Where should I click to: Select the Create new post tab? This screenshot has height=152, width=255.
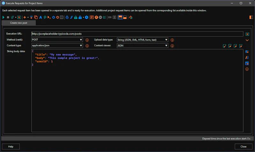coord(19,23)
